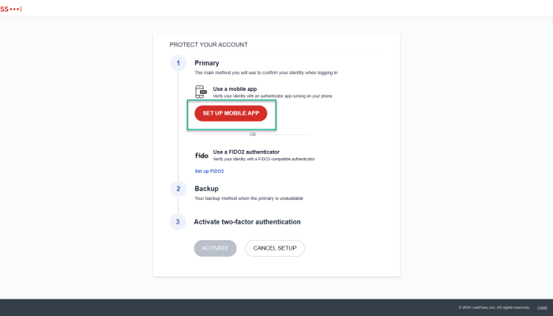Image resolution: width=553 pixels, height=316 pixels.
Task: Select step 3 circle for Activate
Action: click(x=178, y=222)
